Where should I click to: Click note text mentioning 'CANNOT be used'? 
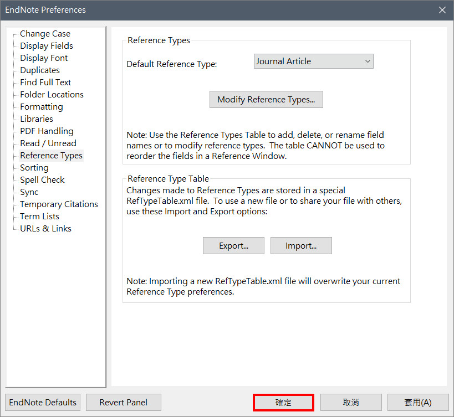click(x=256, y=146)
